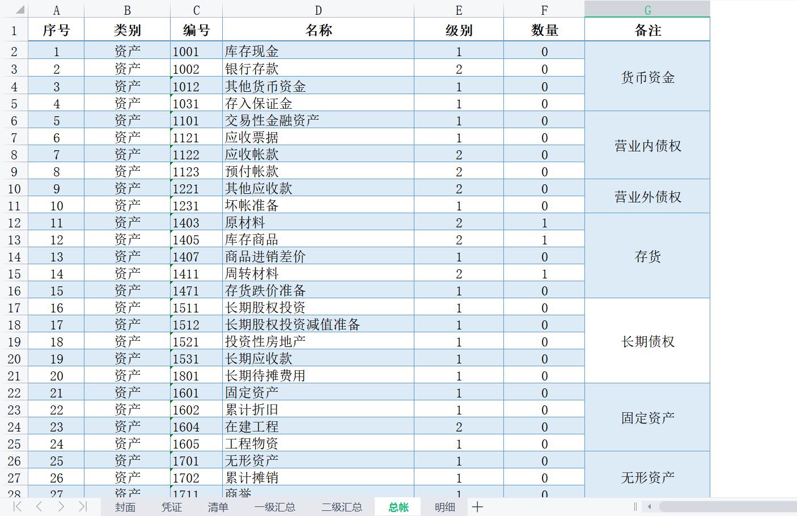Screen dimensions: 797x516
Task: Click the jump-to-first-sheet navigation icon
Action: pos(16,507)
